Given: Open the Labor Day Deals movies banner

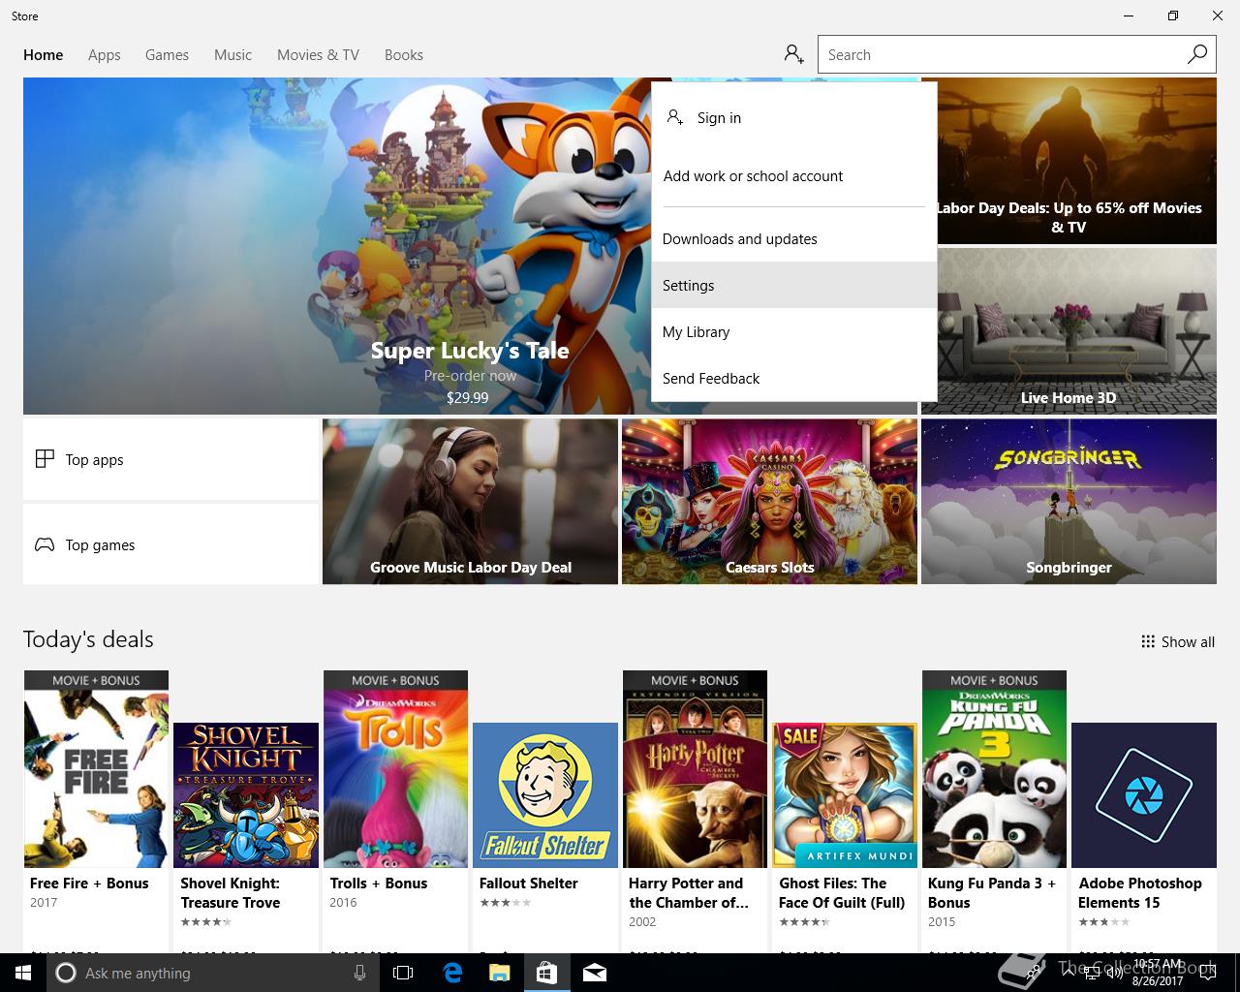Looking at the screenshot, I should pyautogui.click(x=1069, y=161).
